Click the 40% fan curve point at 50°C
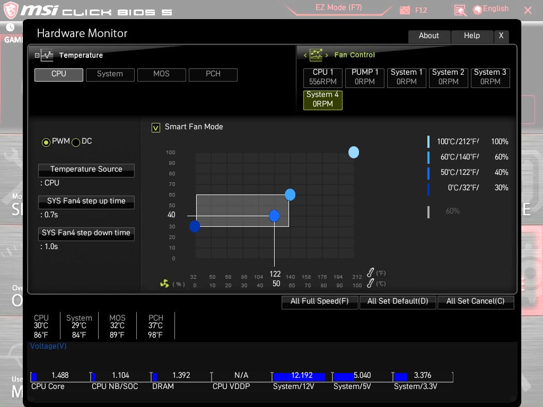This screenshot has height=407, width=543. click(274, 216)
